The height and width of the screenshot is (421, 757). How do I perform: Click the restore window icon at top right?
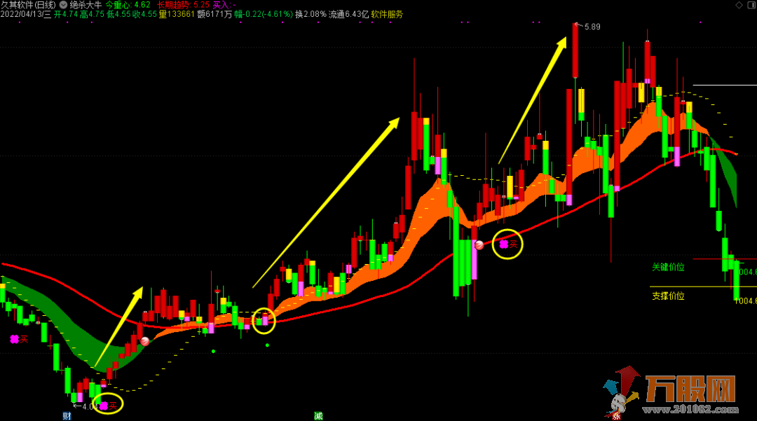coord(750,5)
